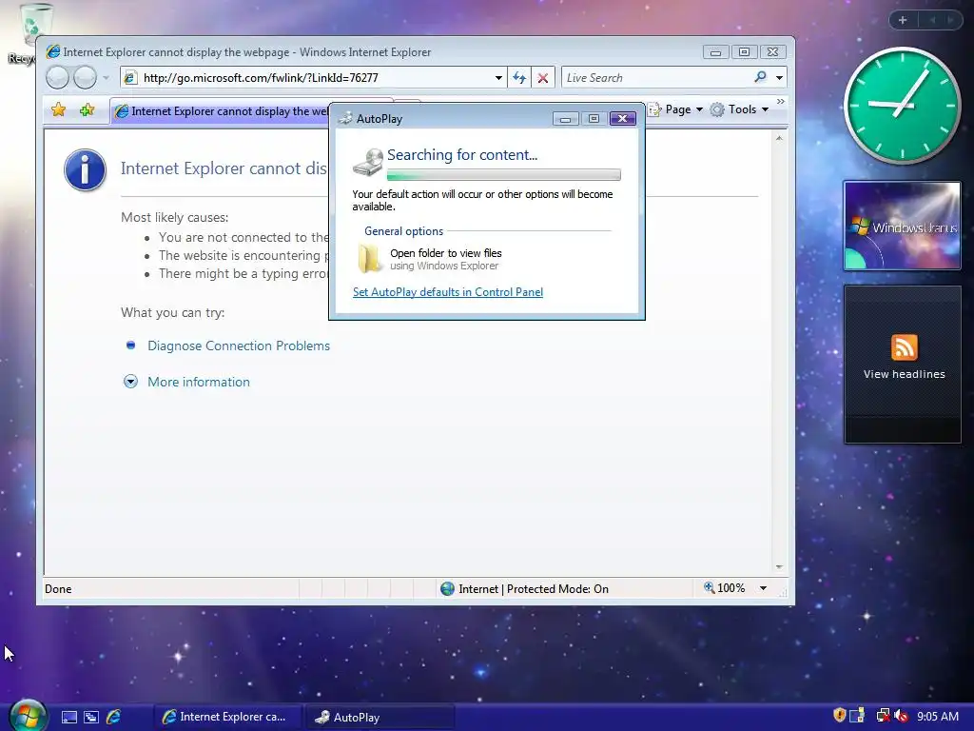Screen dimensions: 974x731
Task: Click the Live Search input box
Action: pyautogui.click(x=656, y=78)
